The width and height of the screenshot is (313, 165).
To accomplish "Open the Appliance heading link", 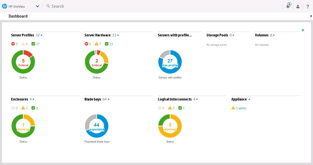I will 239,99.
